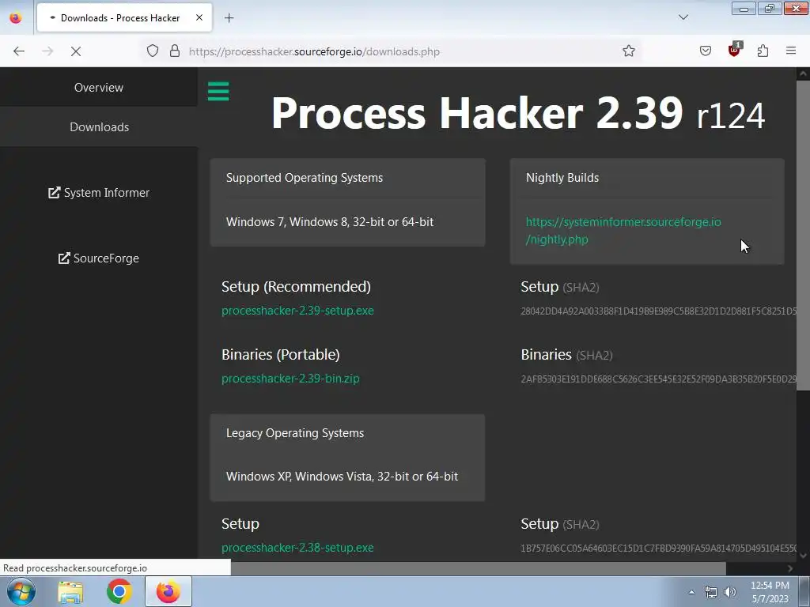Open the taskbar clock and date
Viewport: 810px width, 607px height.
[x=770, y=592]
